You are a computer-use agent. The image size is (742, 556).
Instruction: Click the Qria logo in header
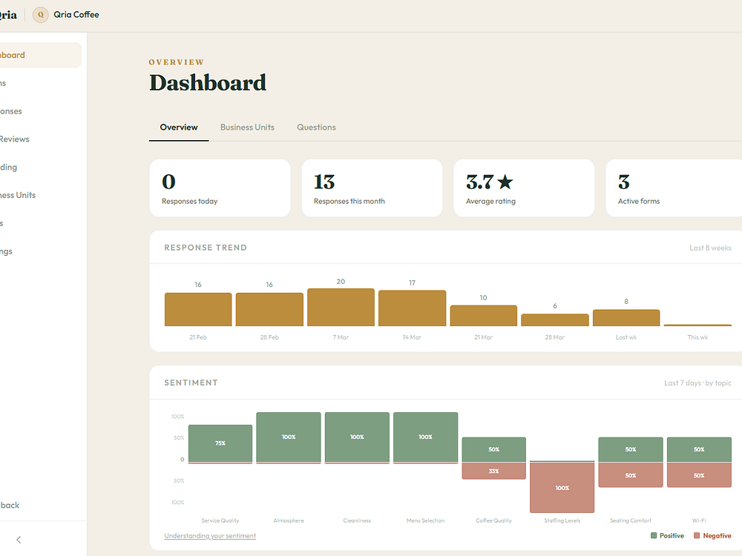(x=8, y=15)
